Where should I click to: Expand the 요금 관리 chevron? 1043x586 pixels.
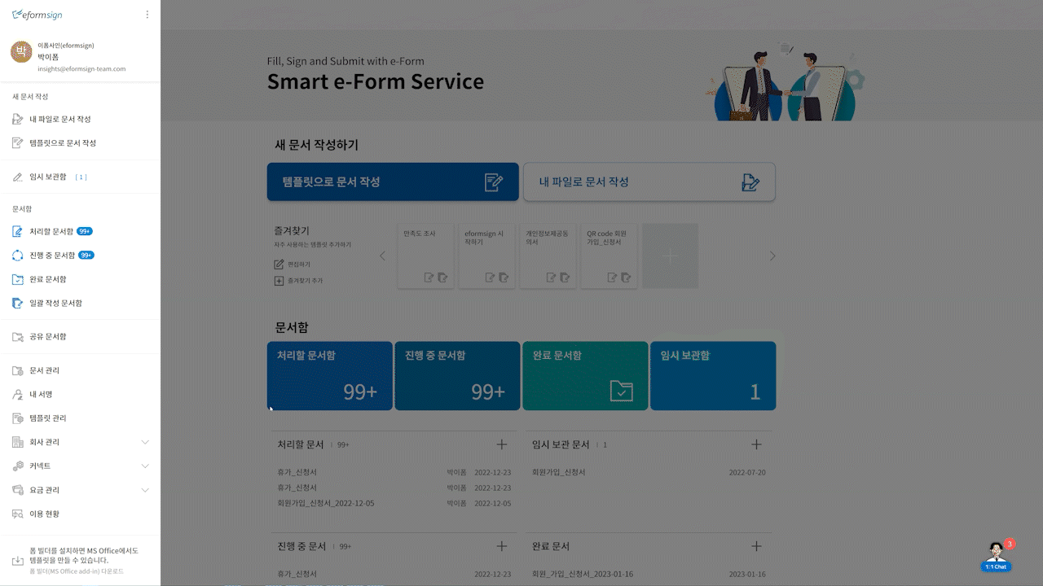[145, 490]
